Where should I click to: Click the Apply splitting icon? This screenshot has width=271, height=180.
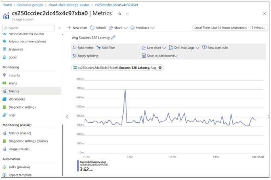point(74,56)
